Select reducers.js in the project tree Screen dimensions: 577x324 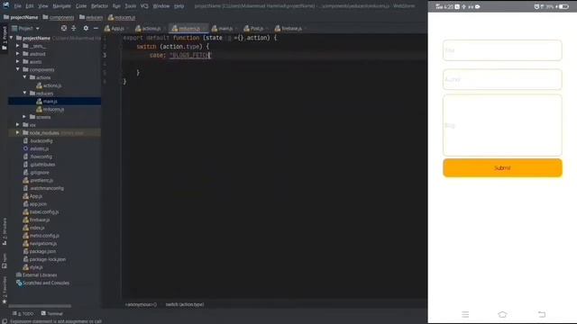point(50,109)
